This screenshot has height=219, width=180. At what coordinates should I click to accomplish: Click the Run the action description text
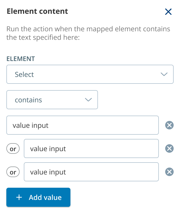[88, 33]
